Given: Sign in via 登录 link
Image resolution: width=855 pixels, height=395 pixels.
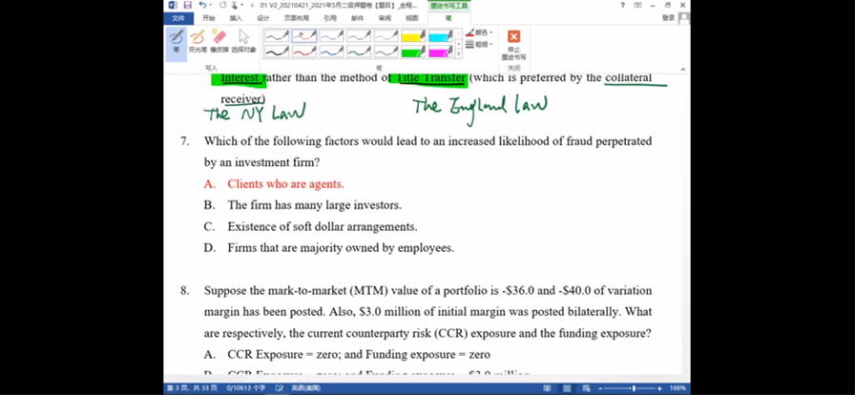Looking at the screenshot, I should [668, 18].
